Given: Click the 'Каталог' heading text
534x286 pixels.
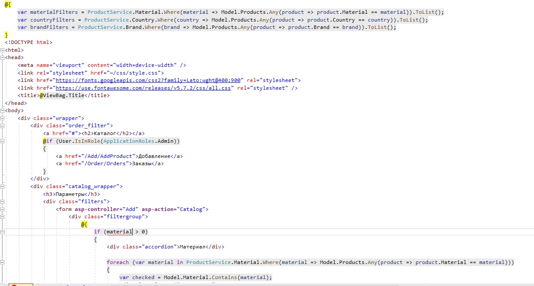Looking at the screenshot, I should (105, 133).
